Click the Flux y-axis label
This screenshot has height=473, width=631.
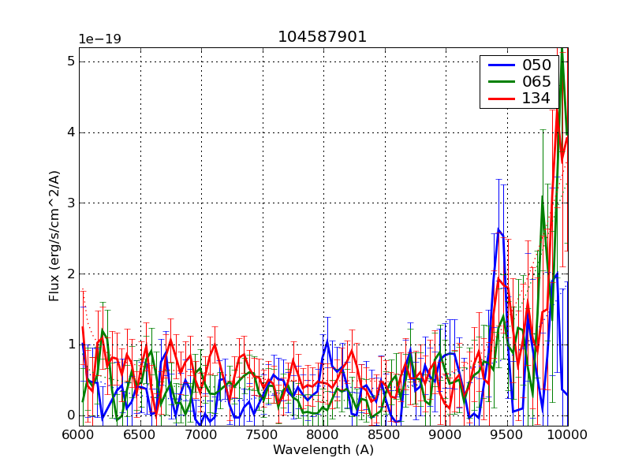(x=54, y=237)
